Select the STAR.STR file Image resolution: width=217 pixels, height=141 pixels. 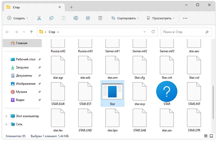coord(194,120)
